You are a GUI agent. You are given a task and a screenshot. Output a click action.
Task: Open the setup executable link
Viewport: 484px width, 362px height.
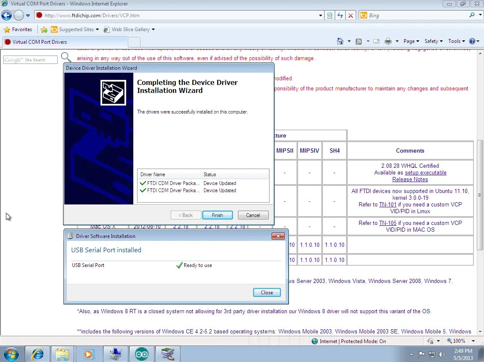pyautogui.click(x=426, y=172)
